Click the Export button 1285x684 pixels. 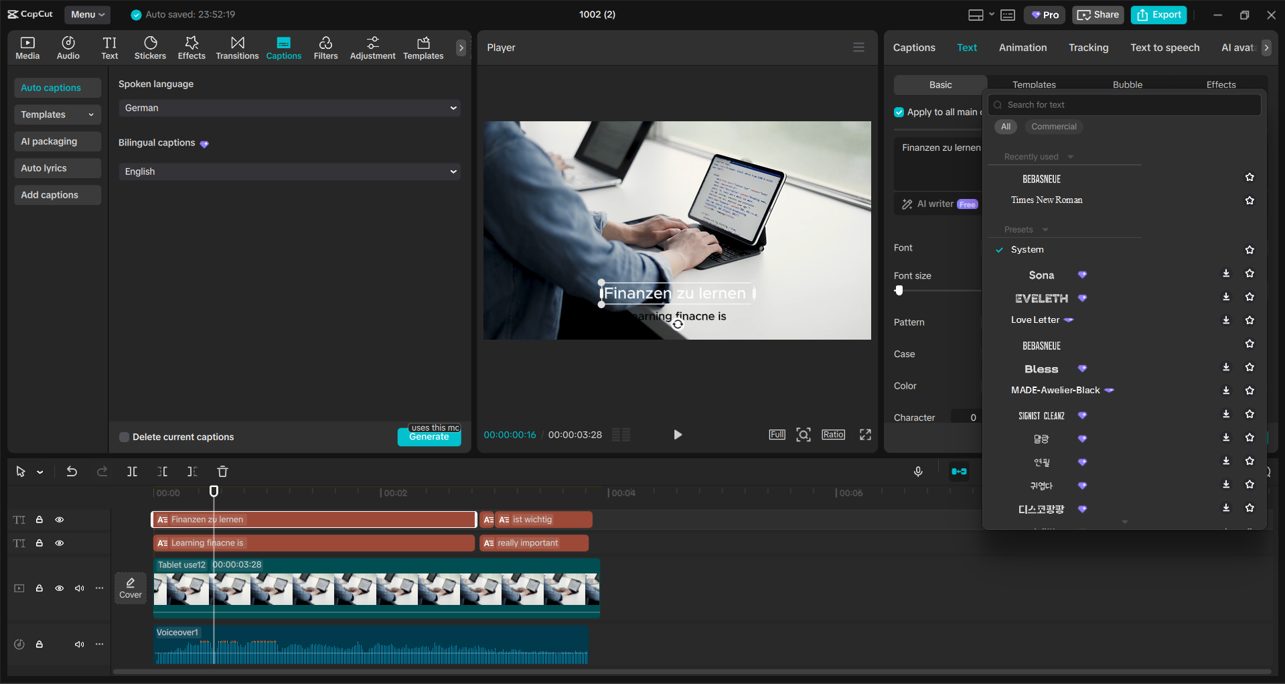pos(1158,15)
